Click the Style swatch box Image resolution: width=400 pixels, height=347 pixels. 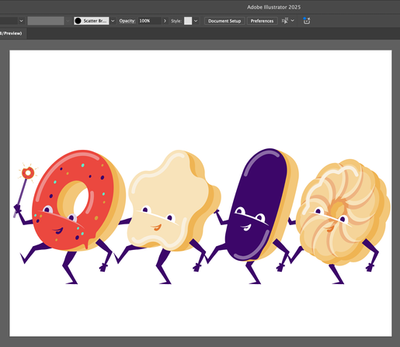coord(188,21)
